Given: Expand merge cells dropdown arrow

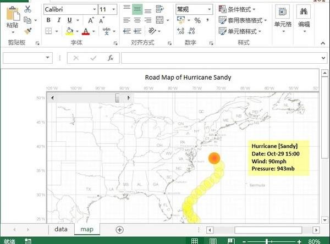Looking at the screenshot, I should 168,20.
